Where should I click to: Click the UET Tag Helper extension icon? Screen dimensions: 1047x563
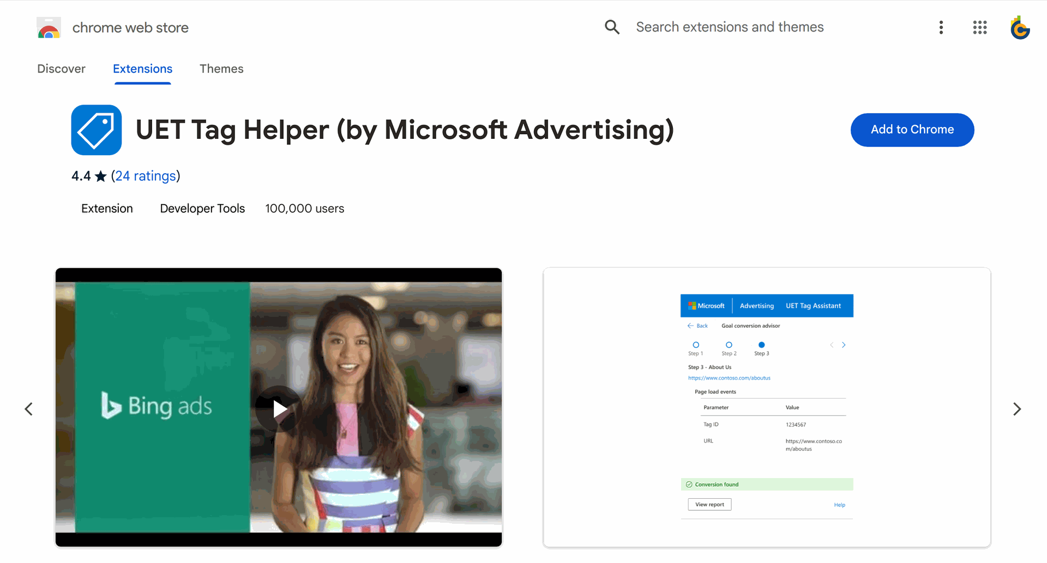point(97,130)
